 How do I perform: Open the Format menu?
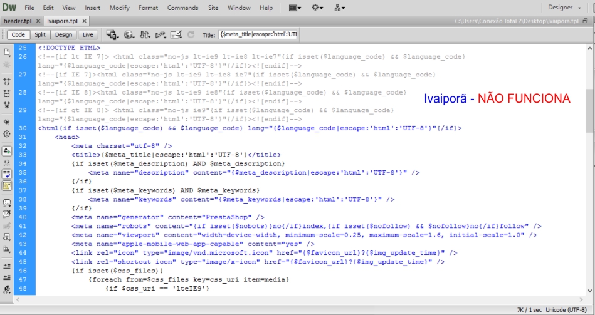[148, 8]
